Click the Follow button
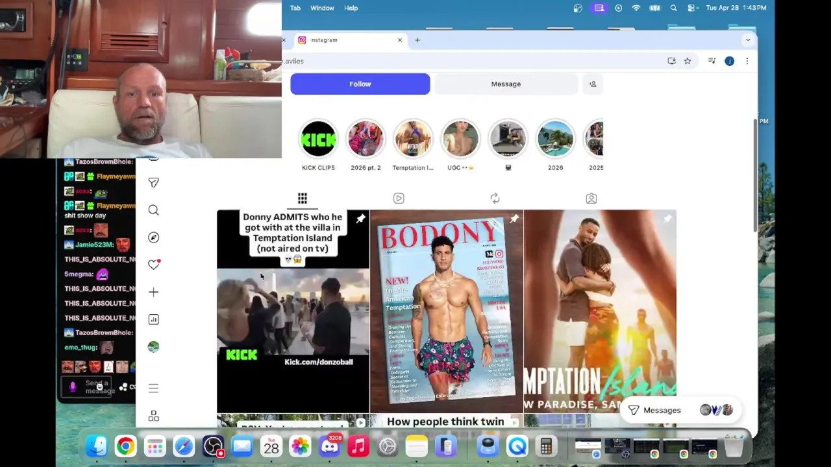The image size is (831, 467). [360, 84]
